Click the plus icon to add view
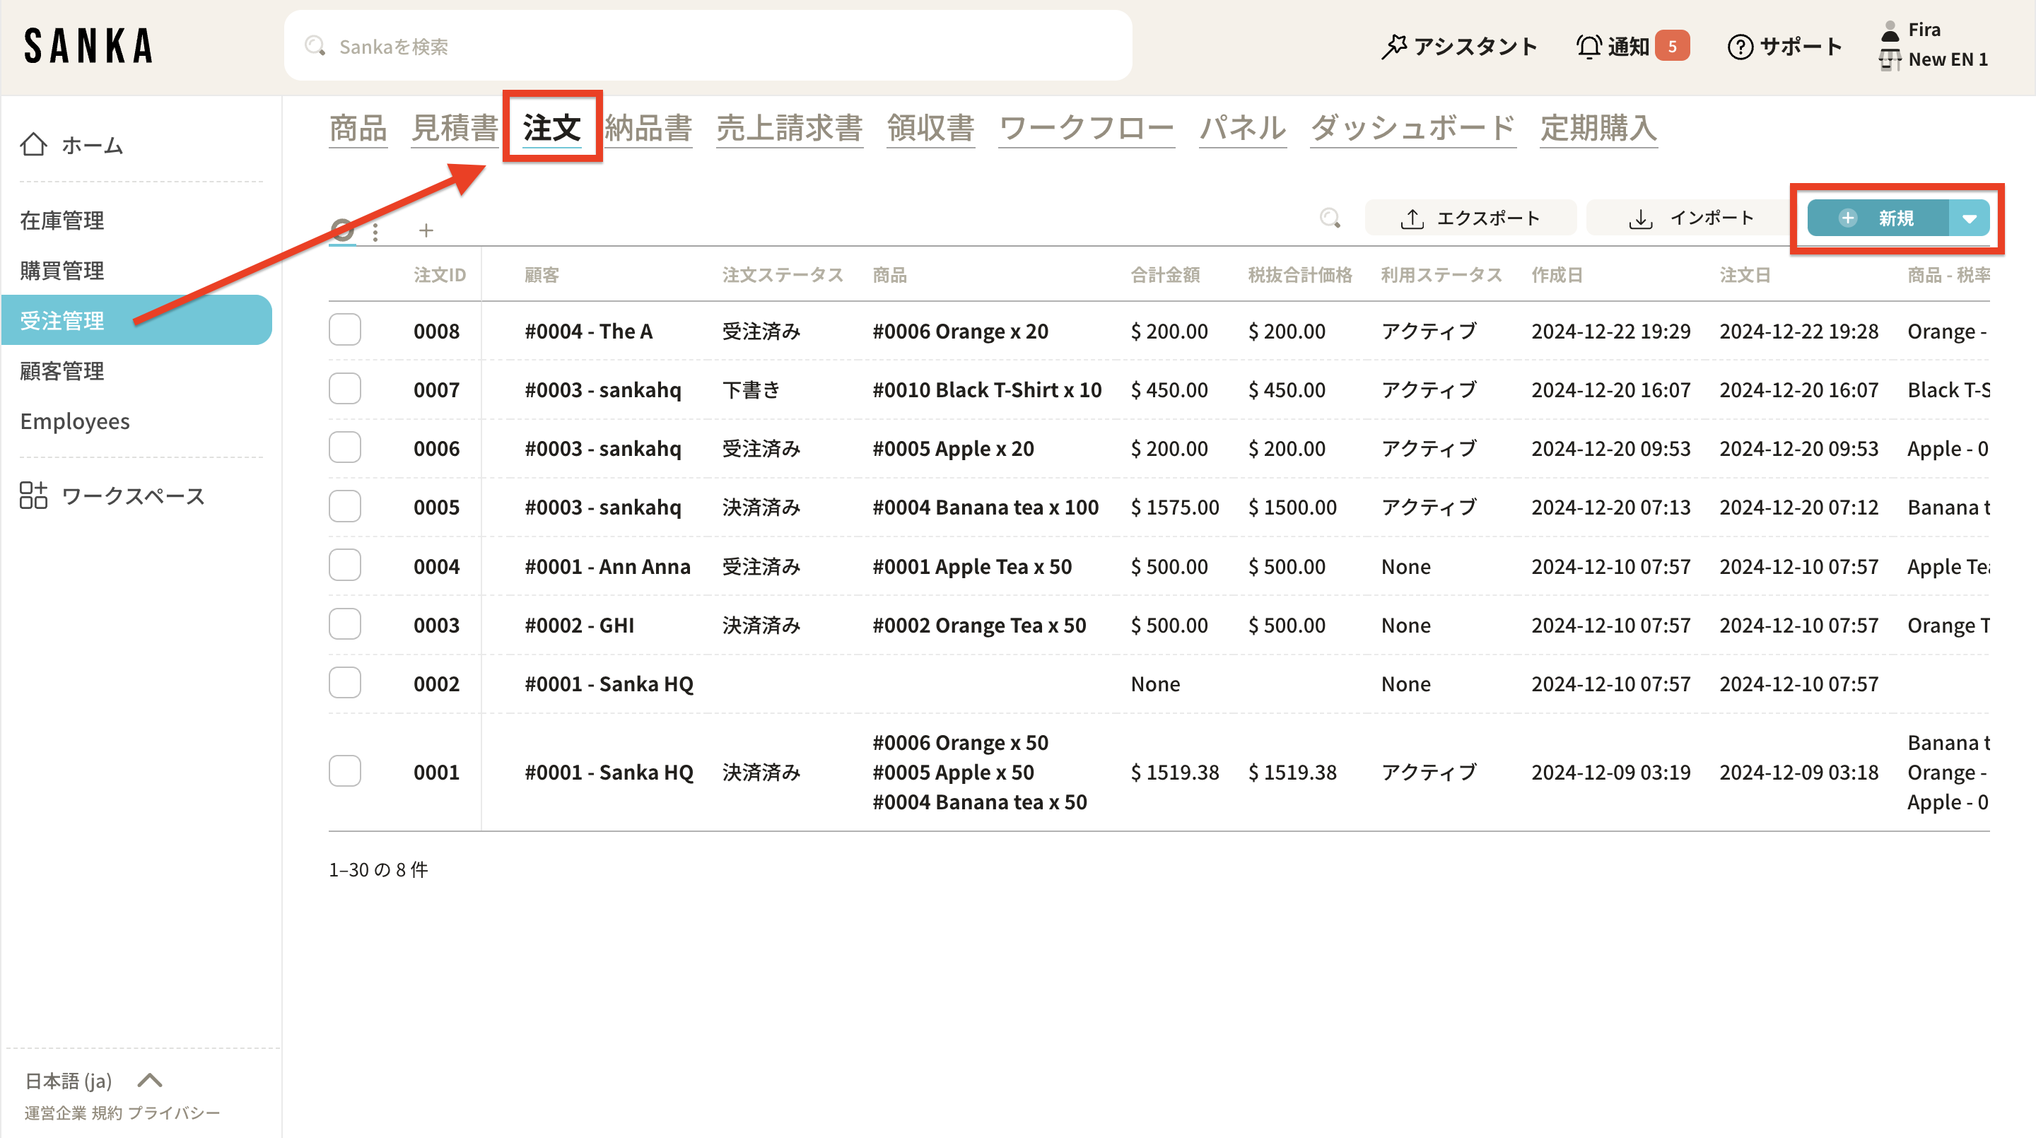Image resolution: width=2036 pixels, height=1138 pixels. click(426, 230)
